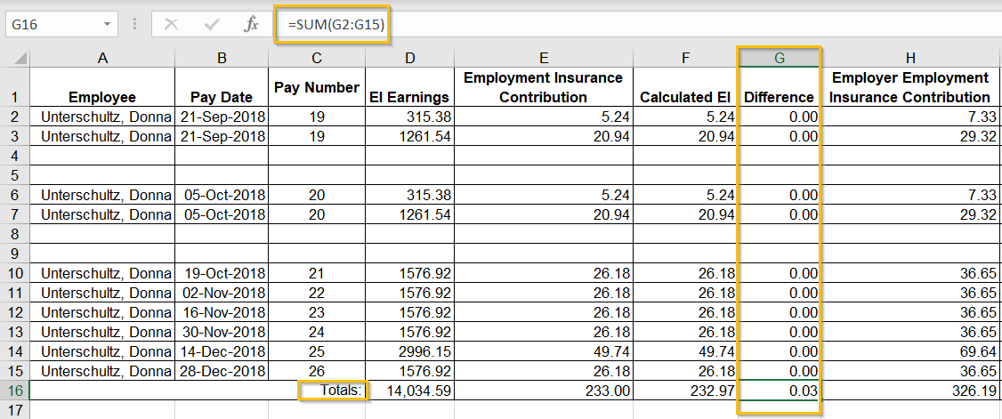The image size is (1002, 419).
Task: Click the Employee header cell
Action: pos(102,87)
